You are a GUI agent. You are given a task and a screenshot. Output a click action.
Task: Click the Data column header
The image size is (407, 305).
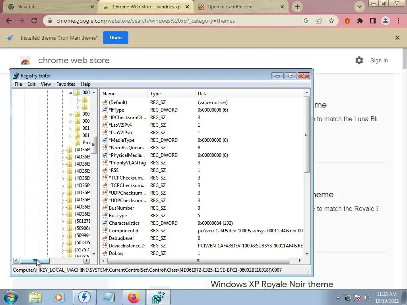pos(249,94)
